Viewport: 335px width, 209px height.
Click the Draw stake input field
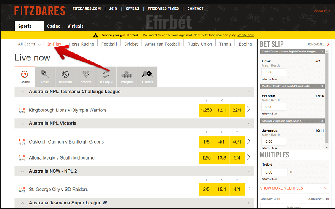(274, 72)
